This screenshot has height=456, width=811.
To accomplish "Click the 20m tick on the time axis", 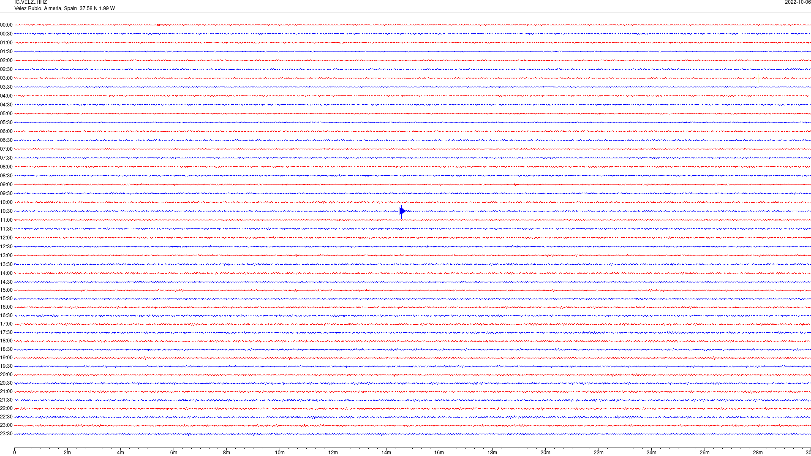I will coord(545,452).
